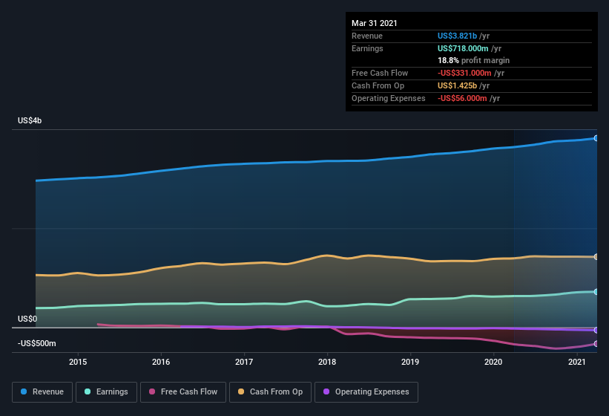Click the Cash From Op endpoint marker

[596, 256]
